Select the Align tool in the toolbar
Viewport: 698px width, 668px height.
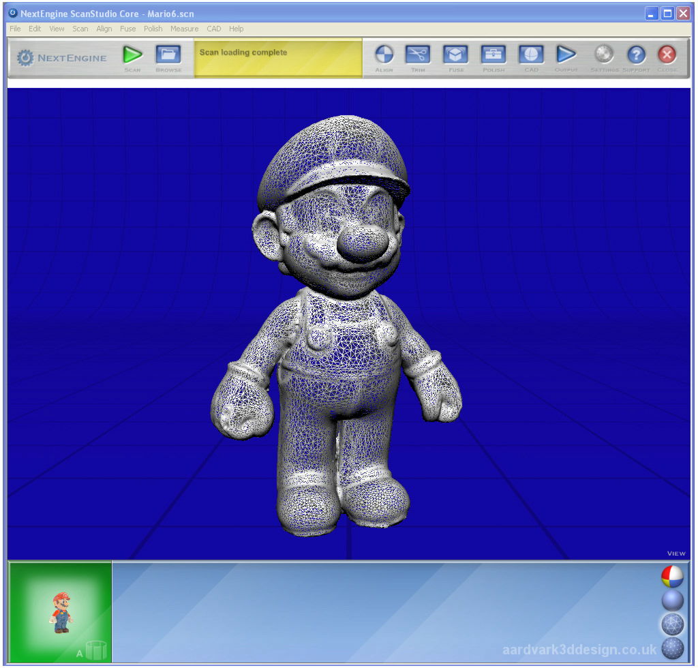[x=384, y=55]
